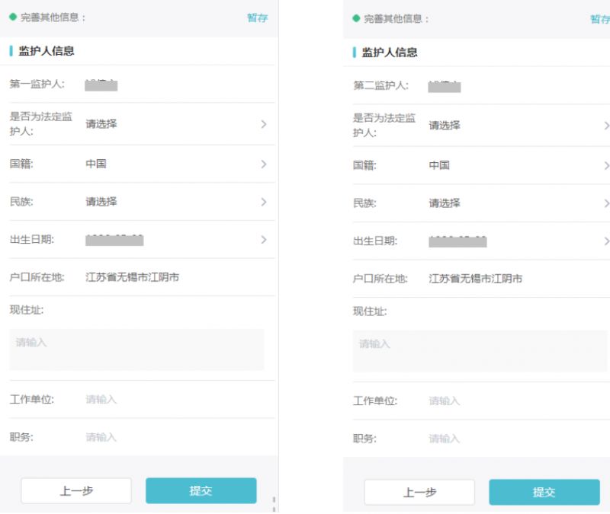610x514 pixels.
Task: Submit first guardian form with 提交
Action: pyautogui.click(x=201, y=491)
